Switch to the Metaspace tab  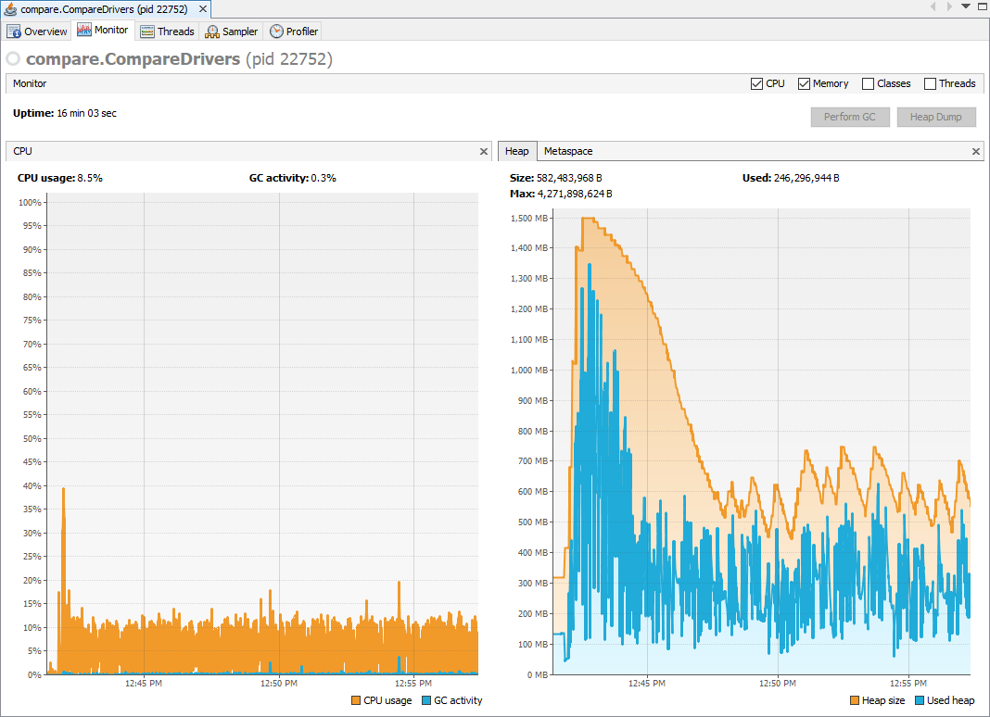click(567, 151)
